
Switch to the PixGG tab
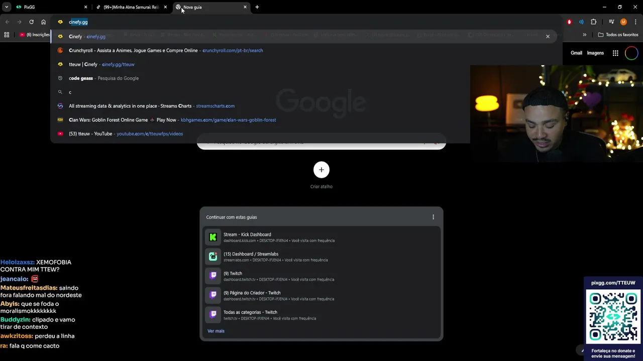(x=51, y=7)
